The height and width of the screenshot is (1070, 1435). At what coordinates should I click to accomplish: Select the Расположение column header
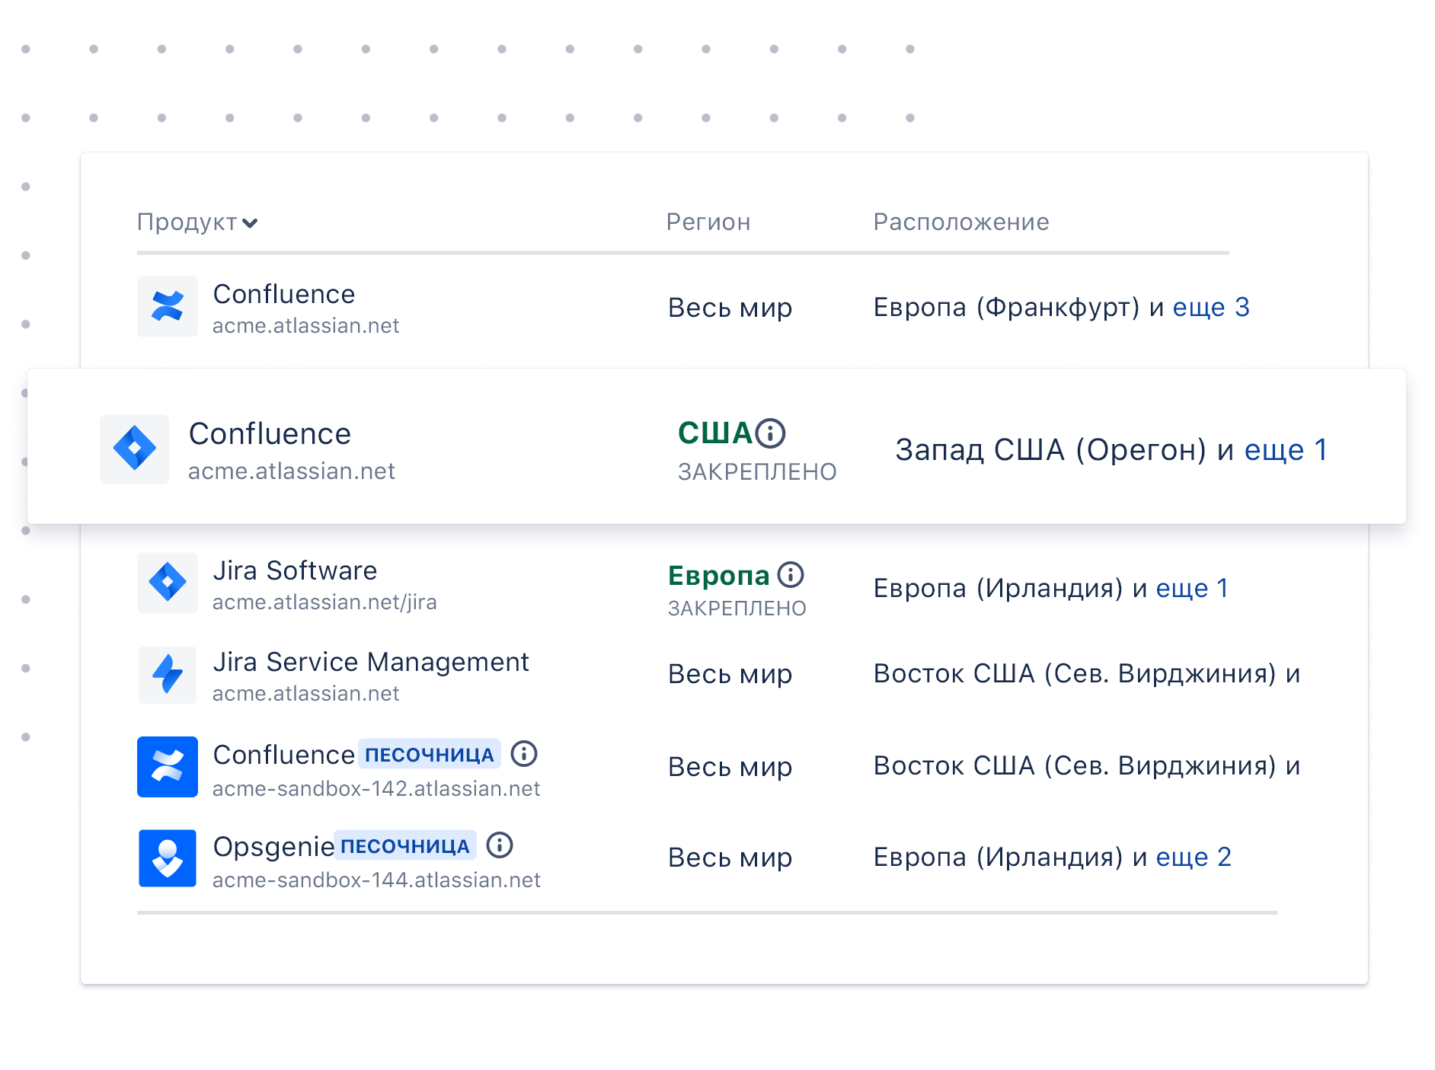click(x=960, y=222)
